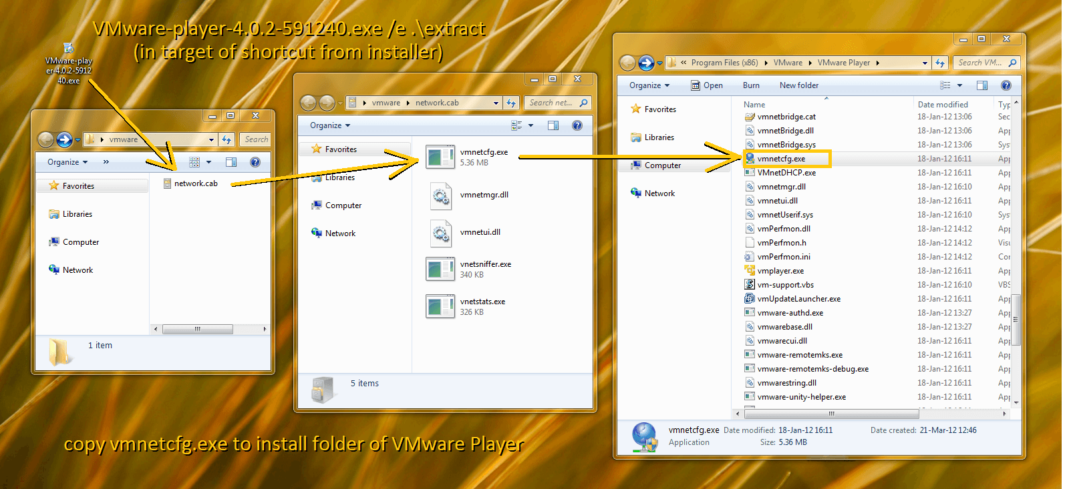The image size is (1069, 489).
Task: Click New folder in VMware Player toolbar
Action: click(799, 85)
